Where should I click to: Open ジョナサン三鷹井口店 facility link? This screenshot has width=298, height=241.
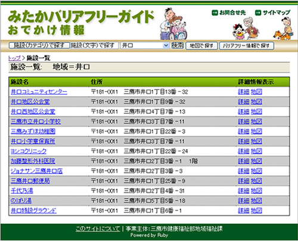(37, 171)
